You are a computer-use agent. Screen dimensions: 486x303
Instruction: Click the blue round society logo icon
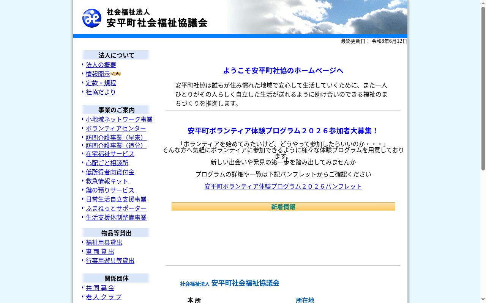(x=92, y=18)
